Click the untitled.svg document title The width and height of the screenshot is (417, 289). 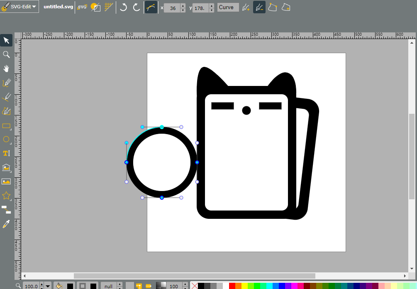[x=58, y=7]
